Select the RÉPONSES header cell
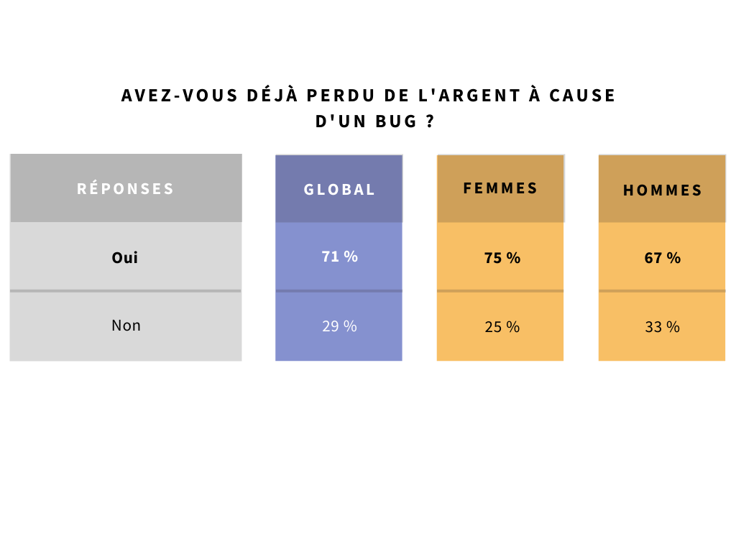Screen dimensions: 736x552 (x=126, y=188)
